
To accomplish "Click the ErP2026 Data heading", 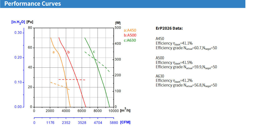I will (169, 29).
